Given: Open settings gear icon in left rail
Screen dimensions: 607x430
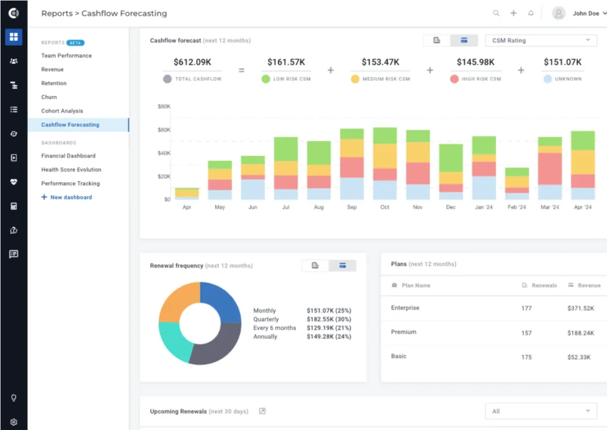Looking at the screenshot, I should pyautogui.click(x=14, y=422).
